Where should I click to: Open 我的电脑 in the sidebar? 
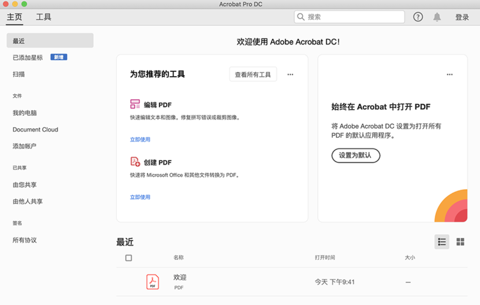[x=25, y=113]
